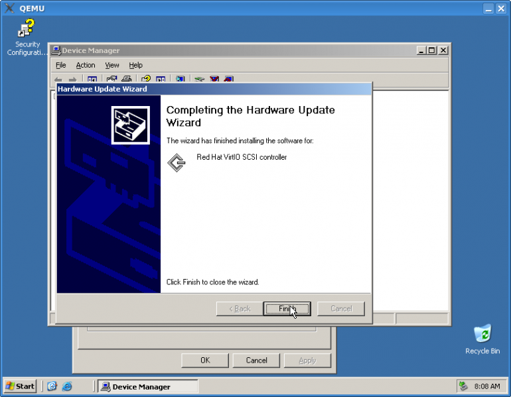Click the green system tray notification icon
The width and height of the screenshot is (511, 397).
pyautogui.click(x=464, y=386)
